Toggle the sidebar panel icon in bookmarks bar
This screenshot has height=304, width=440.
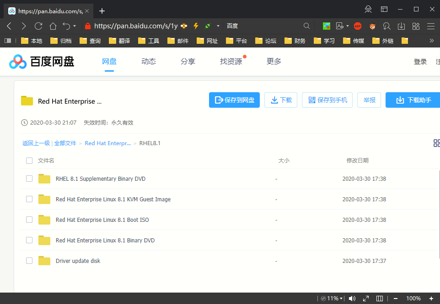pos(8,41)
